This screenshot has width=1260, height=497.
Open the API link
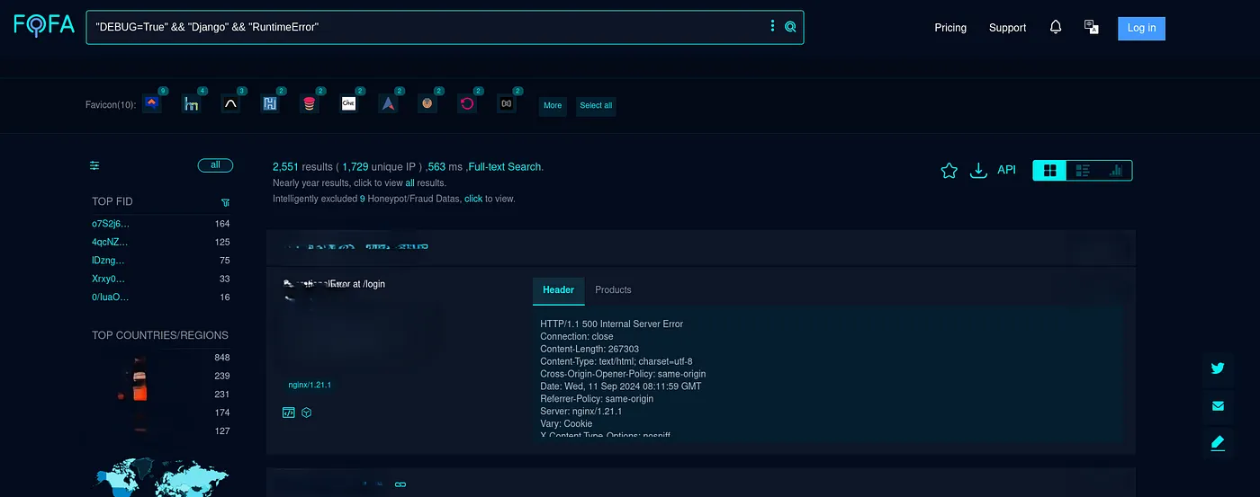pyautogui.click(x=1006, y=170)
